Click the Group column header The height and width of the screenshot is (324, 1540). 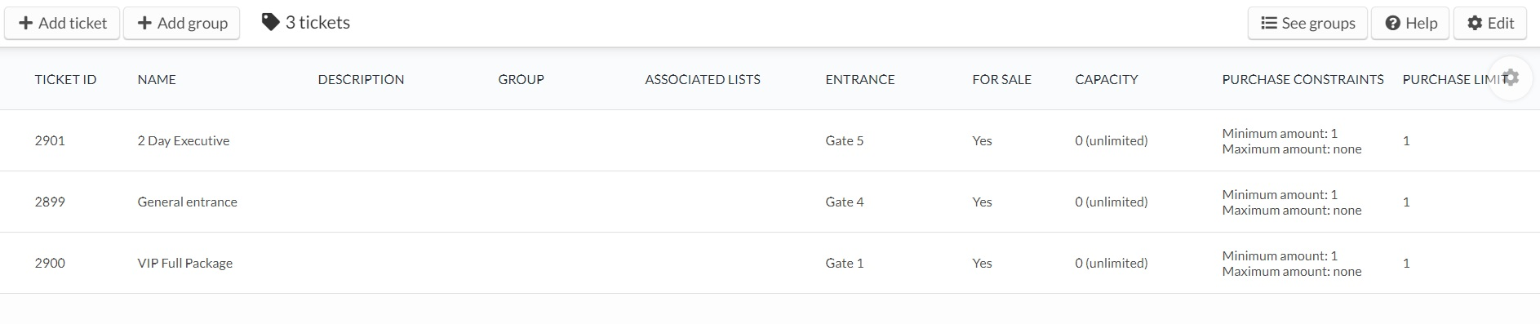coord(521,79)
